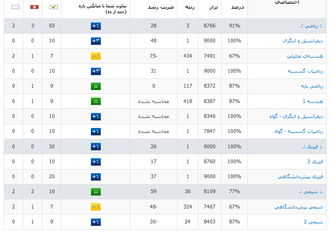Open the فیزیک پیش‌دانشگاهی subject link
Screen dimensions: 330x233
coord(301,177)
